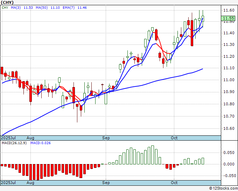This screenshot has width=238, height=191.
Task: Select the 0.000 MACD axis label
Action: click(x=230, y=164)
